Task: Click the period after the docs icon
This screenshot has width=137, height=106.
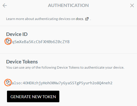Action: click(90, 20)
